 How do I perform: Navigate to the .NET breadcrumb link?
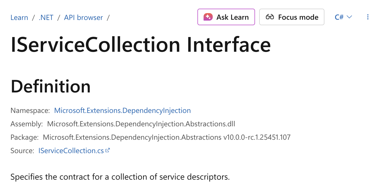(46, 17)
